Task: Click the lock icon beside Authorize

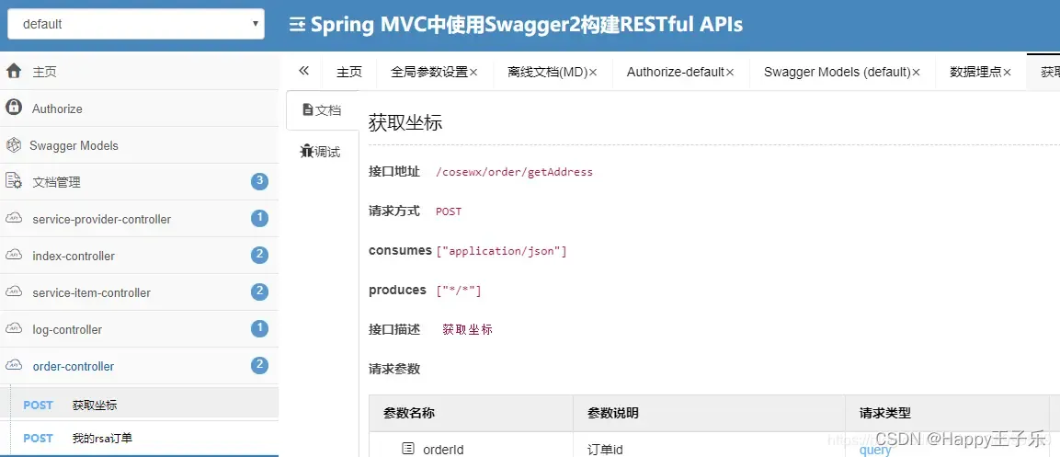Action: (14, 108)
